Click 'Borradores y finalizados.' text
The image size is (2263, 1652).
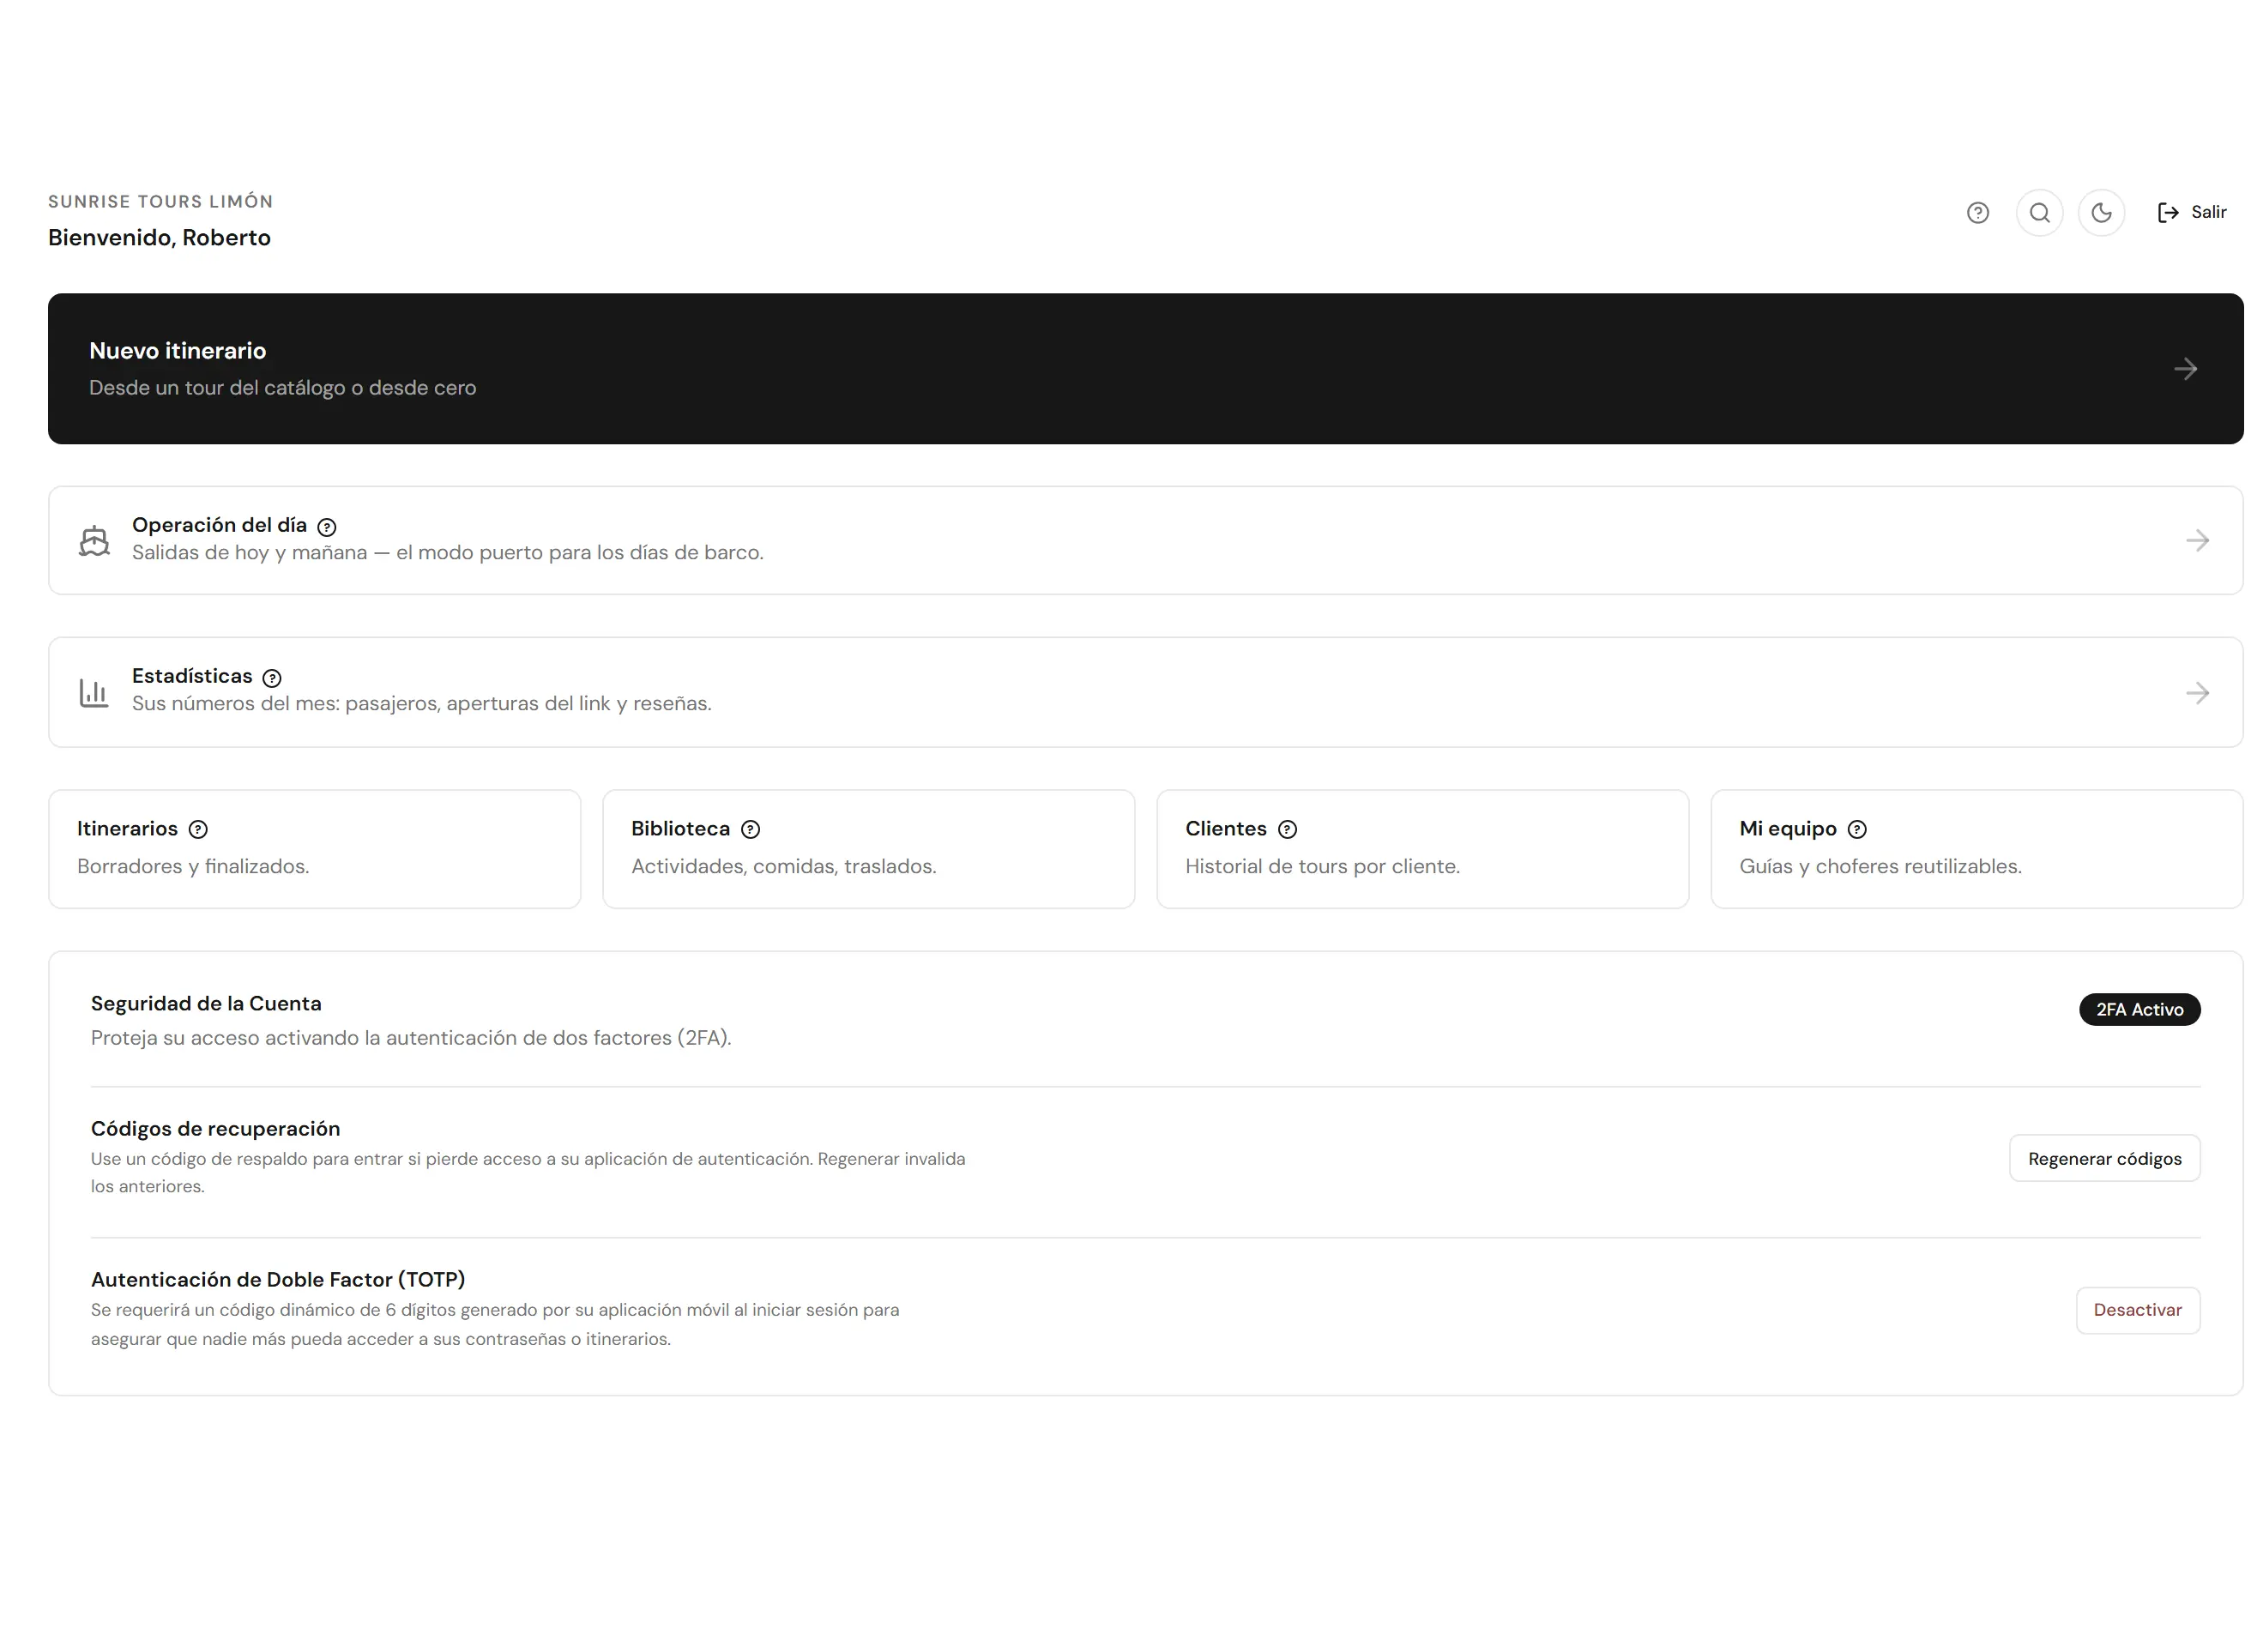193,866
